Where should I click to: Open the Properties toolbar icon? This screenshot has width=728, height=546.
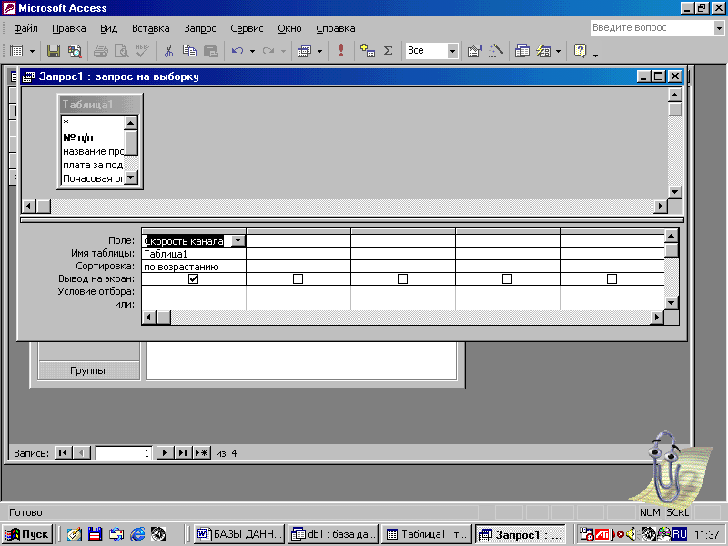474,51
